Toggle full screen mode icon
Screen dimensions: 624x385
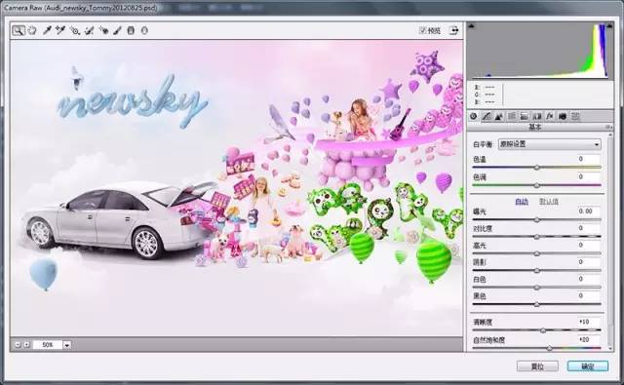(x=453, y=30)
